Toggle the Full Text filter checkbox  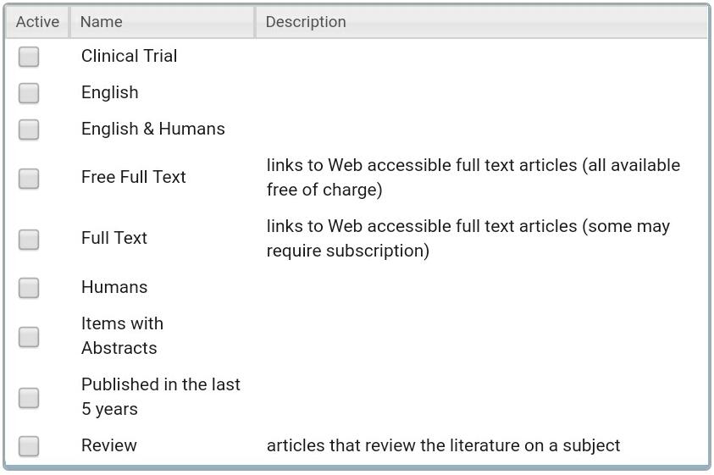29,239
